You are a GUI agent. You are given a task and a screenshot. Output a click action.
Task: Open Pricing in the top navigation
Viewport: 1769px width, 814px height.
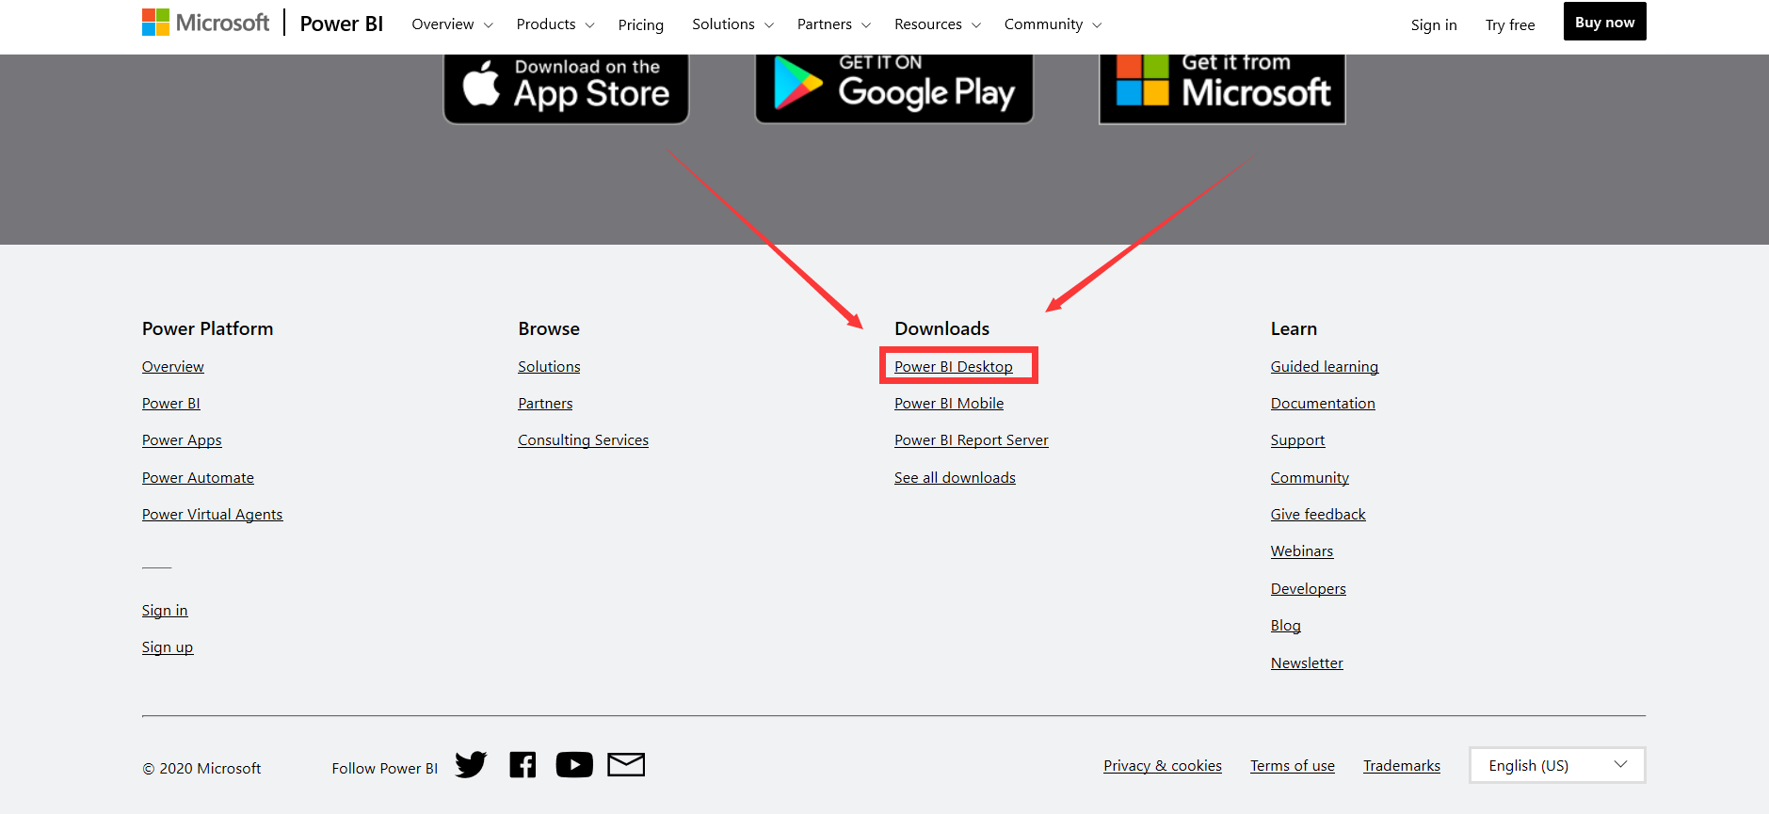pos(641,24)
